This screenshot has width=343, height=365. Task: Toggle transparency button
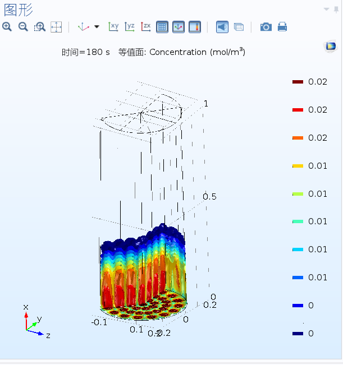pos(239,27)
